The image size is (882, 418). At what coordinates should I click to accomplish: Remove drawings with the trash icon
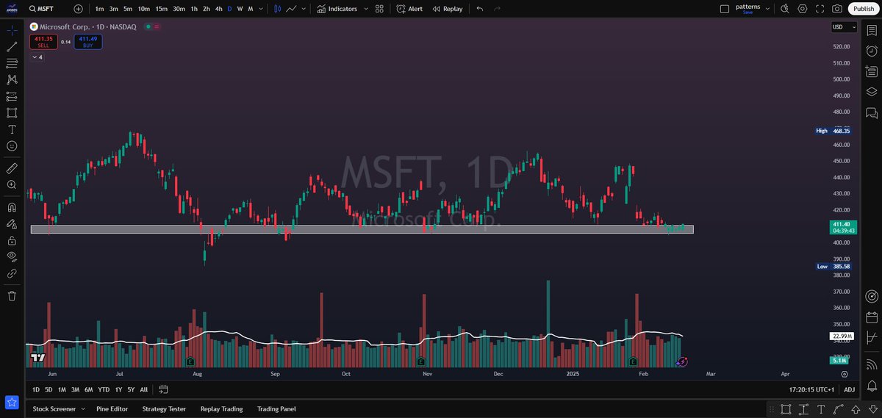[12, 295]
